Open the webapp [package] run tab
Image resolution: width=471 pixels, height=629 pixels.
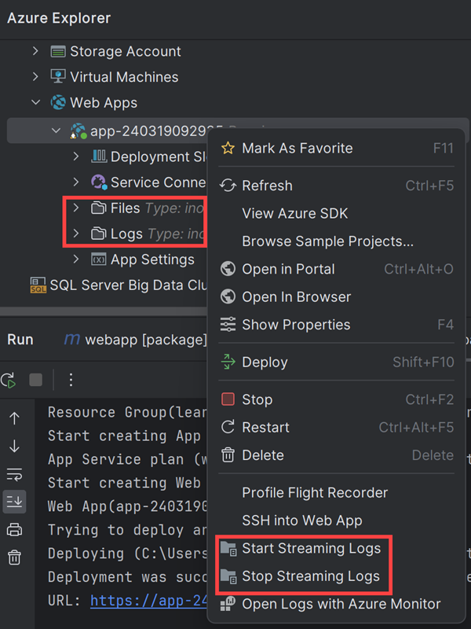135,340
